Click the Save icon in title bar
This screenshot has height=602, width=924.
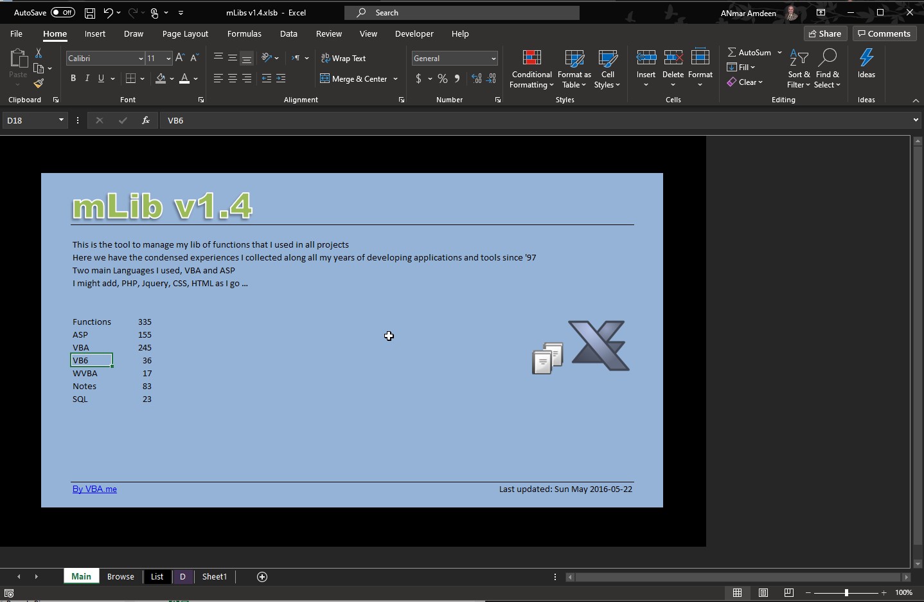tap(90, 13)
